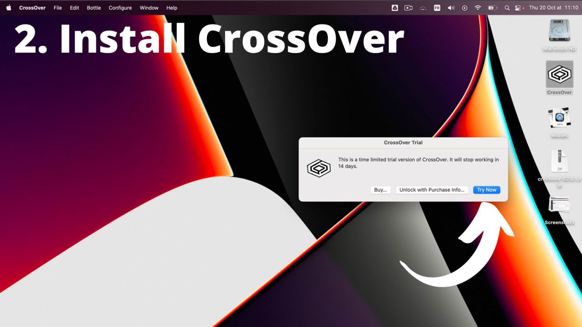
Task: Click the CrossOver logo in the trial dialog
Action: click(x=319, y=168)
